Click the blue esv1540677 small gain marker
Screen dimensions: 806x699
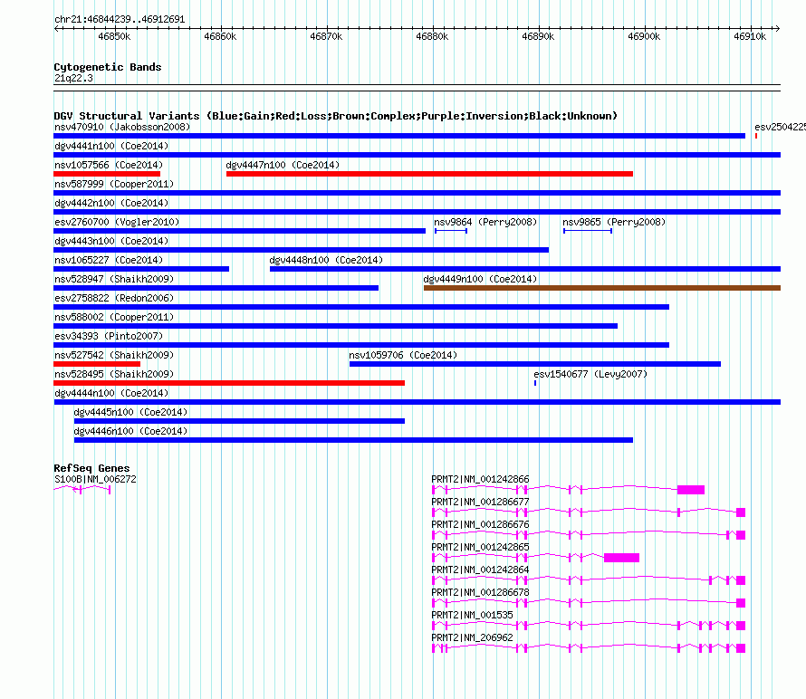click(535, 383)
